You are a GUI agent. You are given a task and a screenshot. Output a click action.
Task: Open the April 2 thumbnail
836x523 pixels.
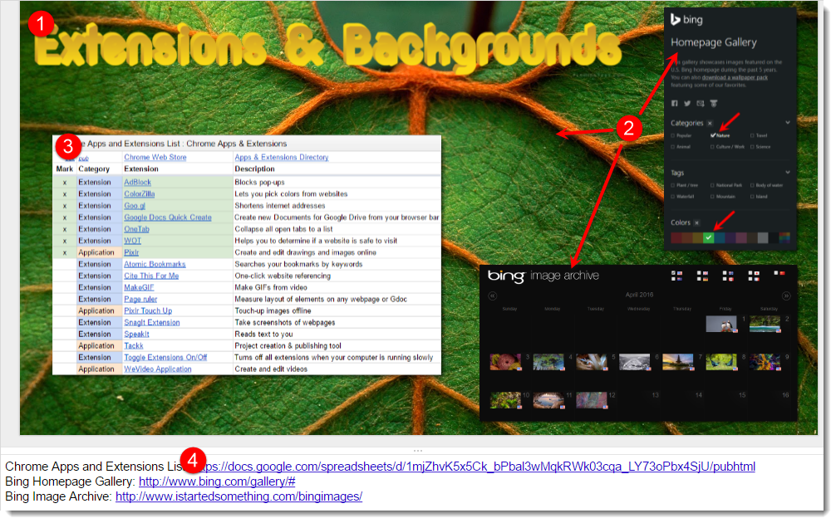pyautogui.click(x=765, y=324)
